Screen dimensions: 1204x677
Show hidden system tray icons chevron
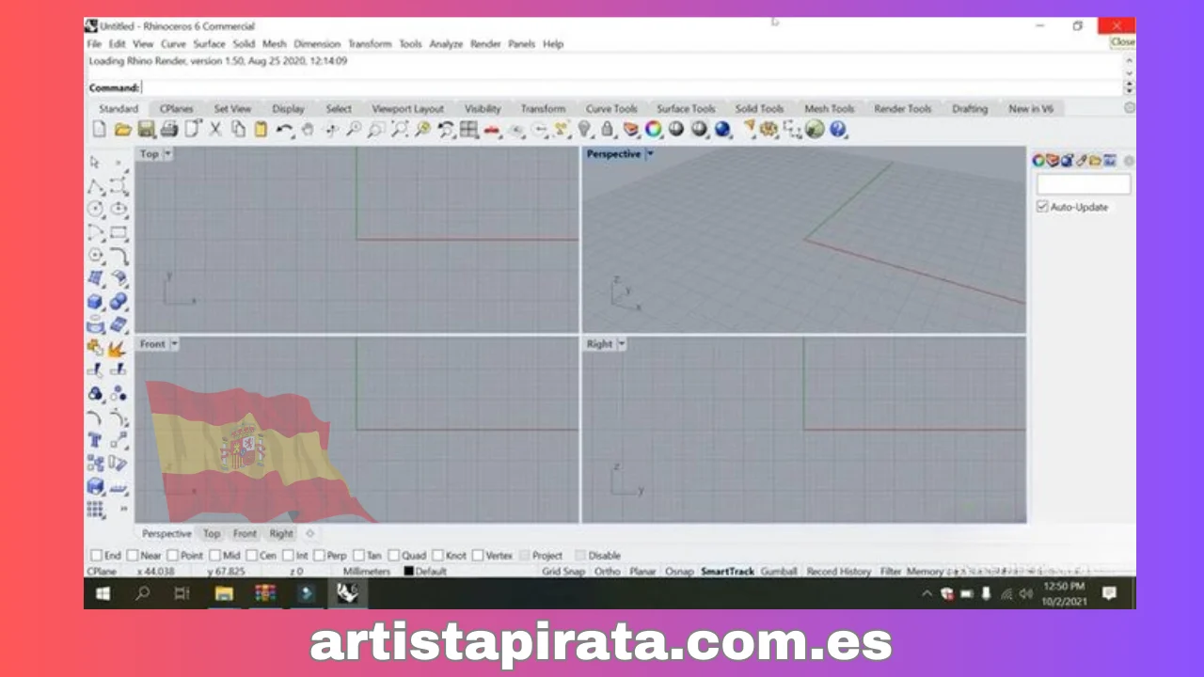pyautogui.click(x=927, y=593)
